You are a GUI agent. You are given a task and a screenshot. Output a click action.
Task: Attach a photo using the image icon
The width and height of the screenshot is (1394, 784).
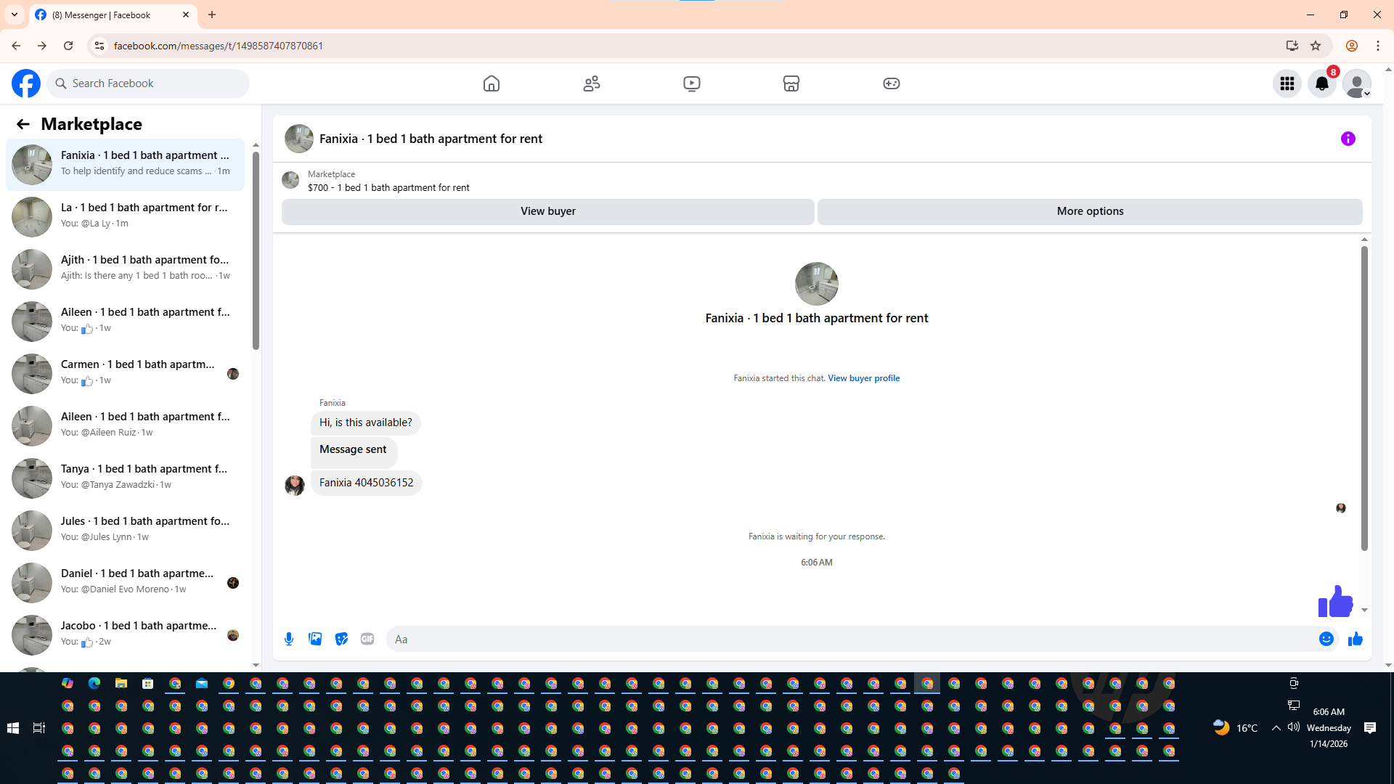[315, 639]
